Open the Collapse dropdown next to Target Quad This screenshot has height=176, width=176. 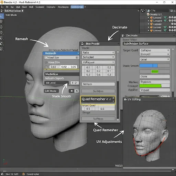[x=155, y=50]
